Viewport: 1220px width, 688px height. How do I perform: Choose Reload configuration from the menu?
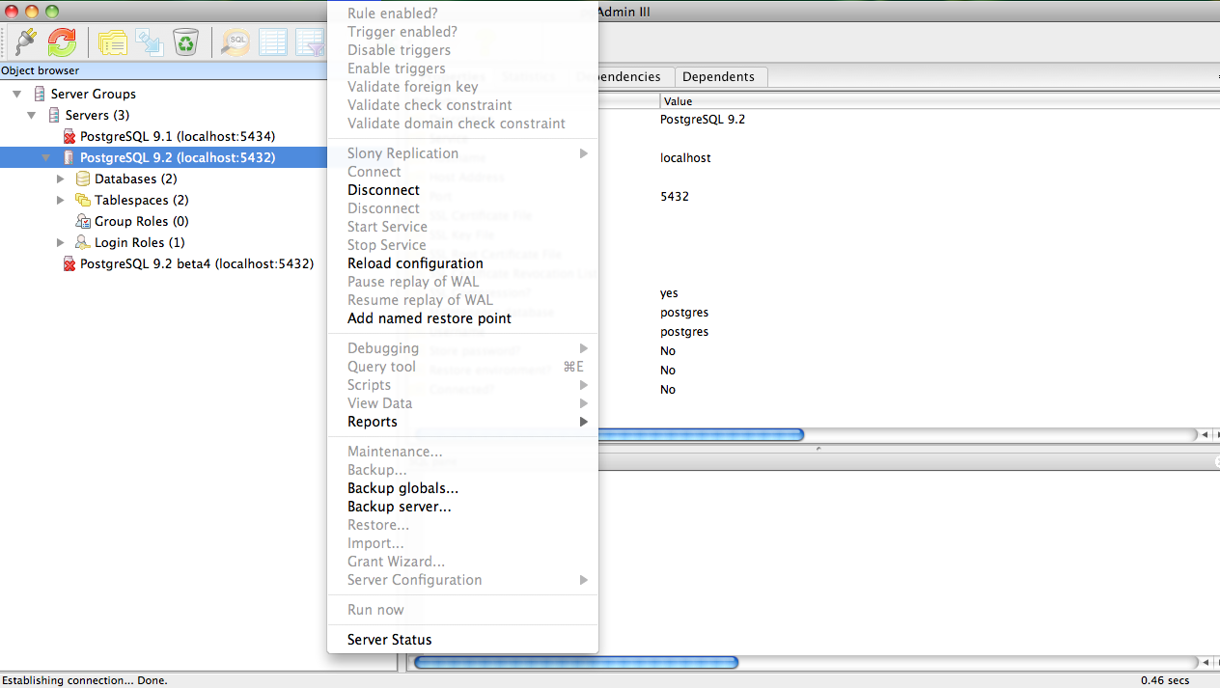415,263
